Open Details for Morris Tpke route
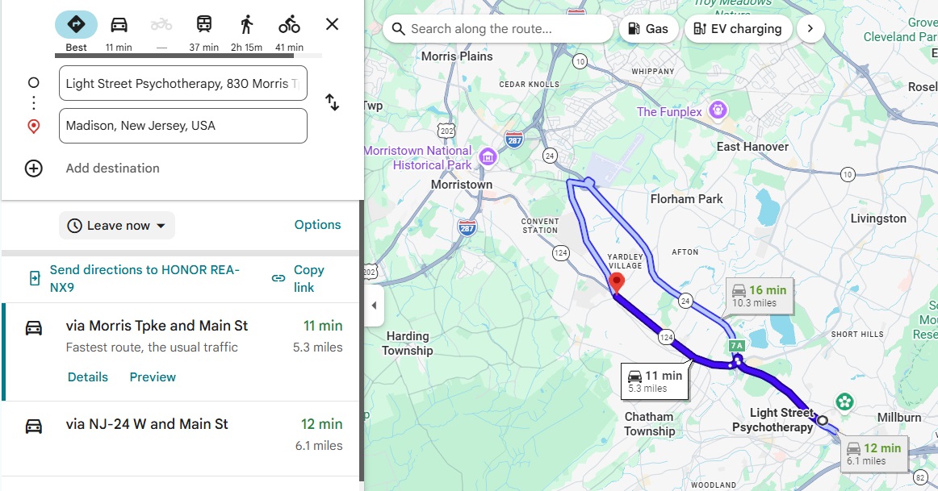This screenshot has width=938, height=491. (88, 377)
